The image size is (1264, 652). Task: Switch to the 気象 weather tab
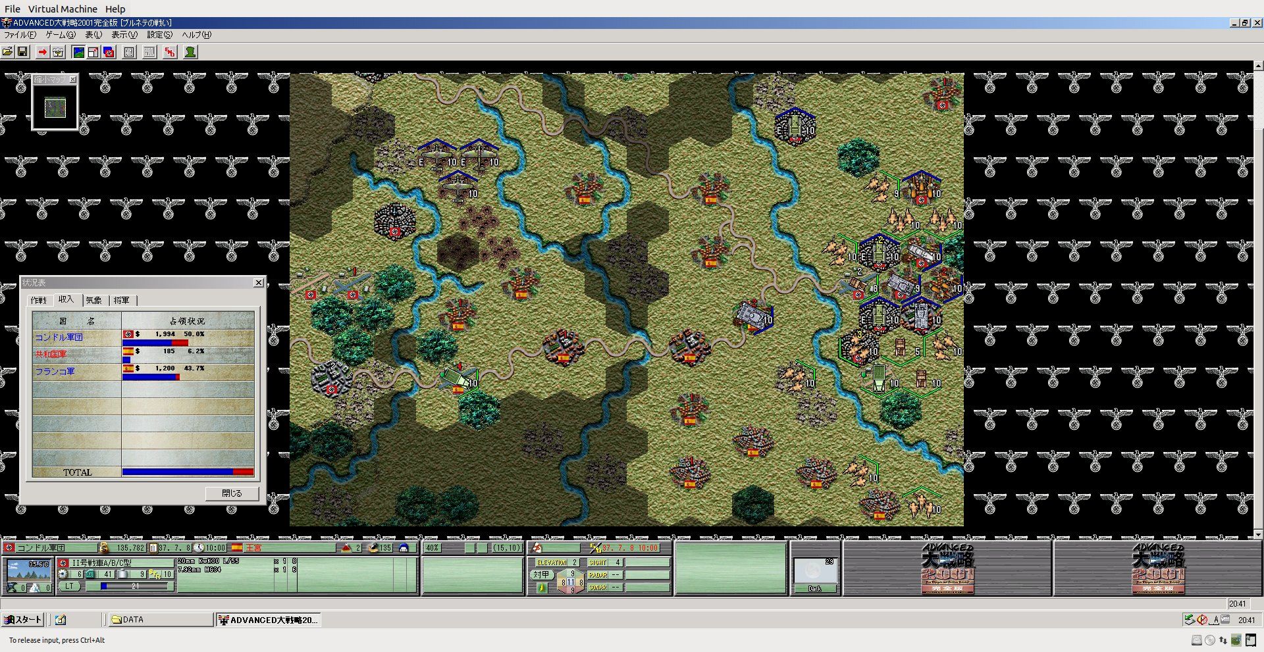click(94, 301)
